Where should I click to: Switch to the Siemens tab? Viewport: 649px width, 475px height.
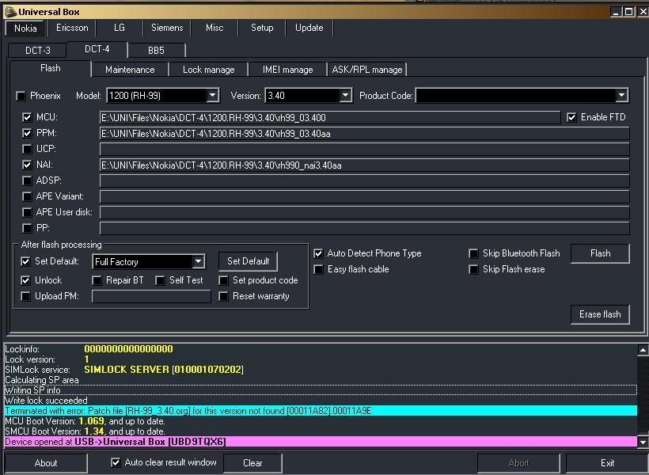[x=167, y=28]
